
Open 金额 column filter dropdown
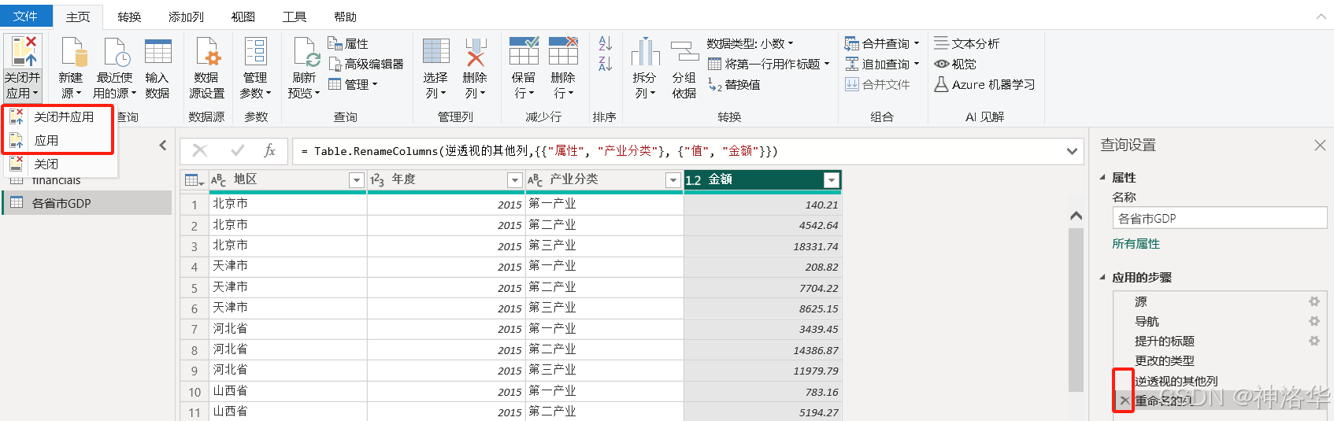point(831,180)
